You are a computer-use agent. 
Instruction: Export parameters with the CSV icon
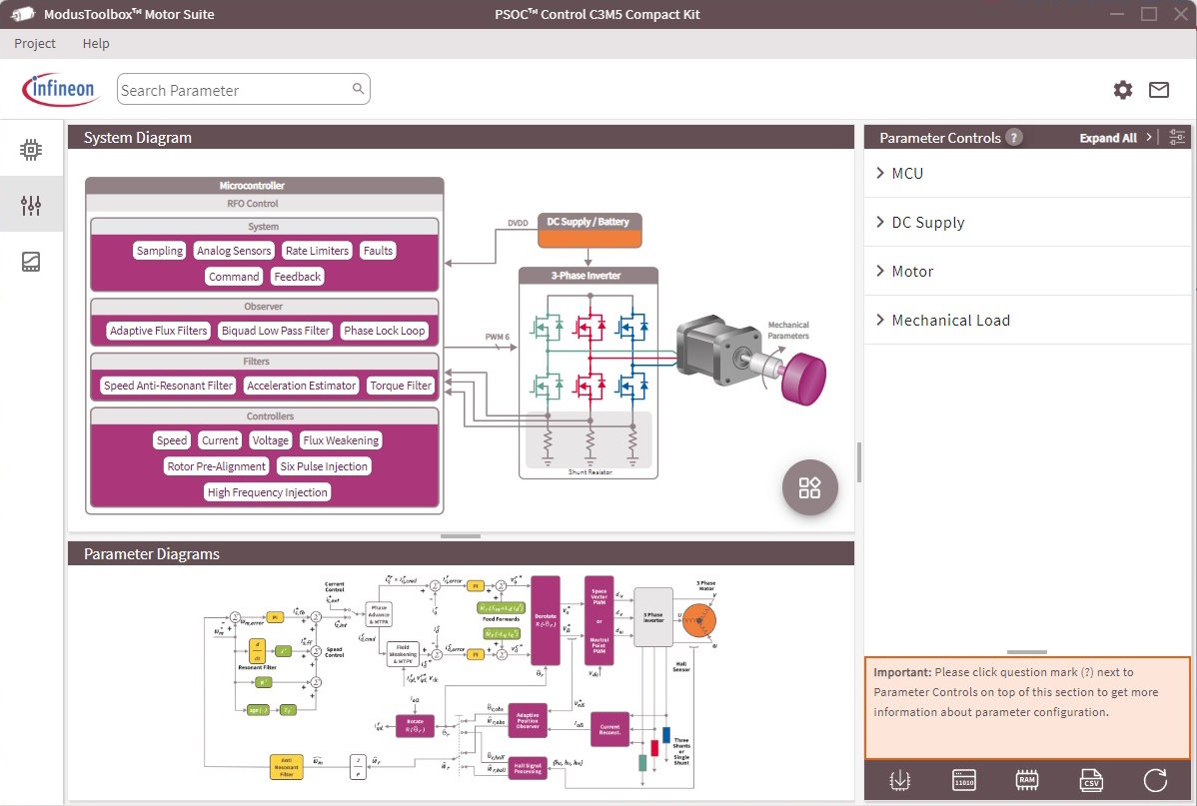1090,780
